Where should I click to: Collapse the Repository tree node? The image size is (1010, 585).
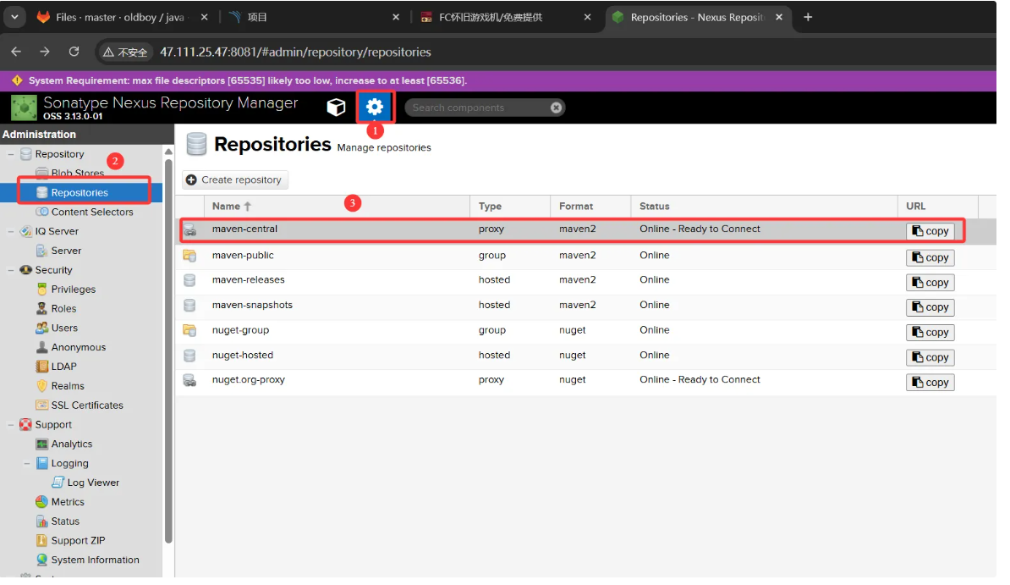pos(10,154)
